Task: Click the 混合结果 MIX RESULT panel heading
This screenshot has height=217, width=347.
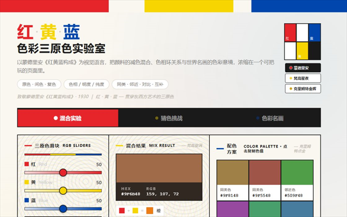Action: pos(151,145)
